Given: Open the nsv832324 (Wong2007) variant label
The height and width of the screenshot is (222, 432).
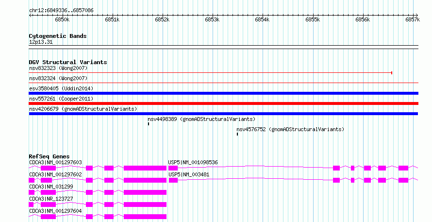Looking at the screenshot, I should tap(58, 78).
